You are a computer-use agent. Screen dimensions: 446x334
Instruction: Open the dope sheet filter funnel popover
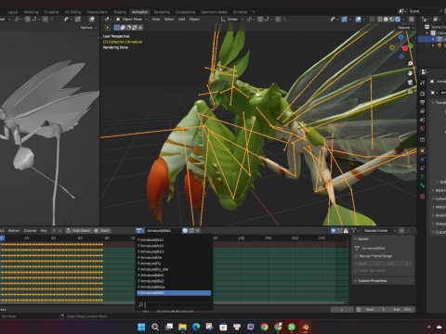tap(354, 231)
